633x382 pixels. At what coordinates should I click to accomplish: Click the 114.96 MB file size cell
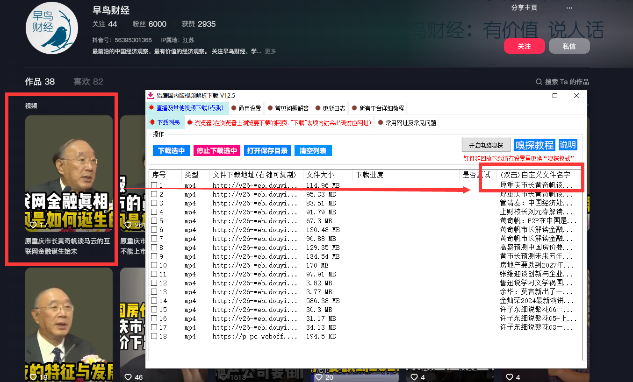(x=323, y=185)
